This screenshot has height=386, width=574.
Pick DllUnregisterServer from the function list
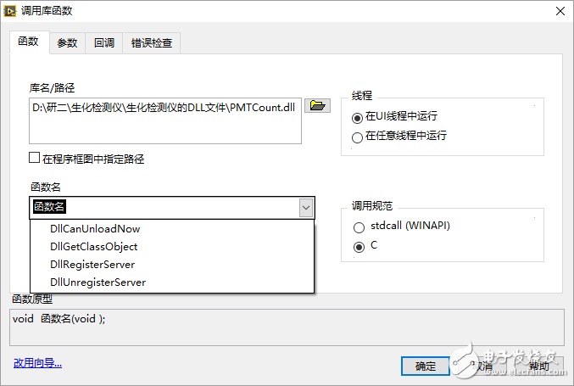pos(98,283)
